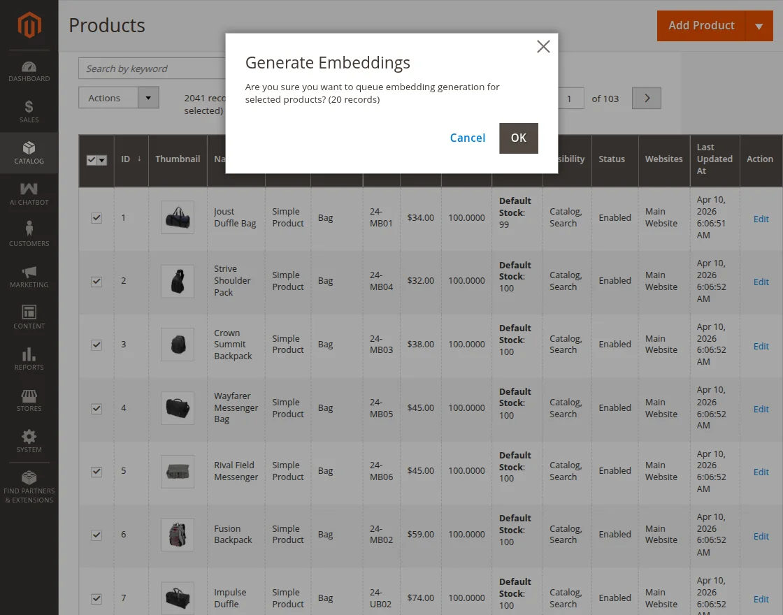Image resolution: width=783 pixels, height=615 pixels.
Task: Open the Add Product dropdown arrow
Action: click(x=759, y=26)
